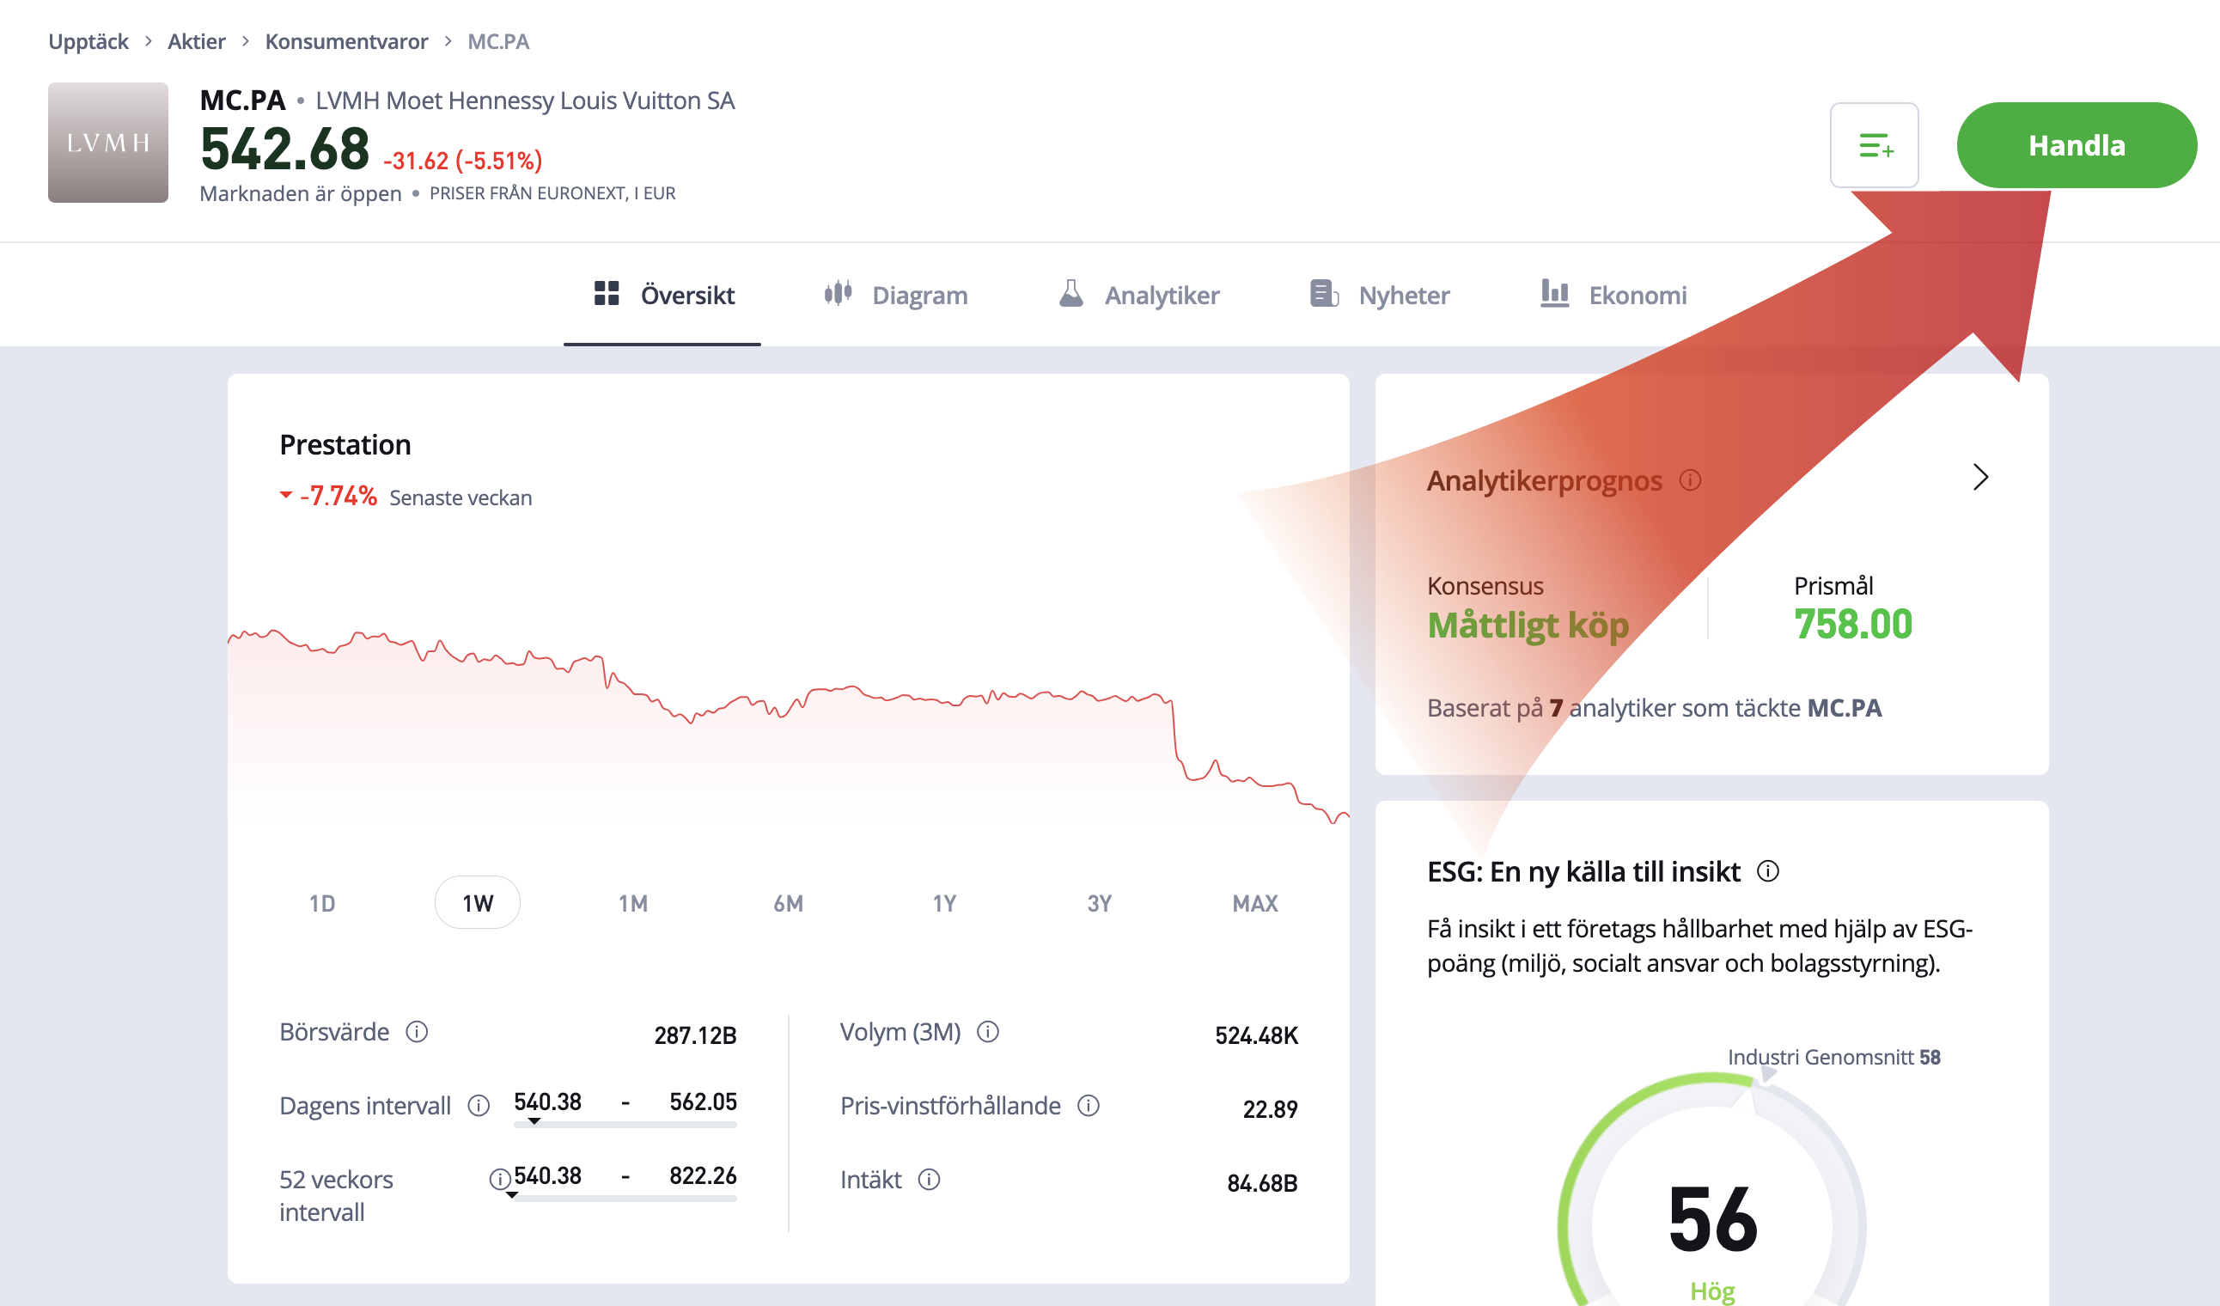Click the info icon beside Börsvärde

pyautogui.click(x=417, y=1031)
